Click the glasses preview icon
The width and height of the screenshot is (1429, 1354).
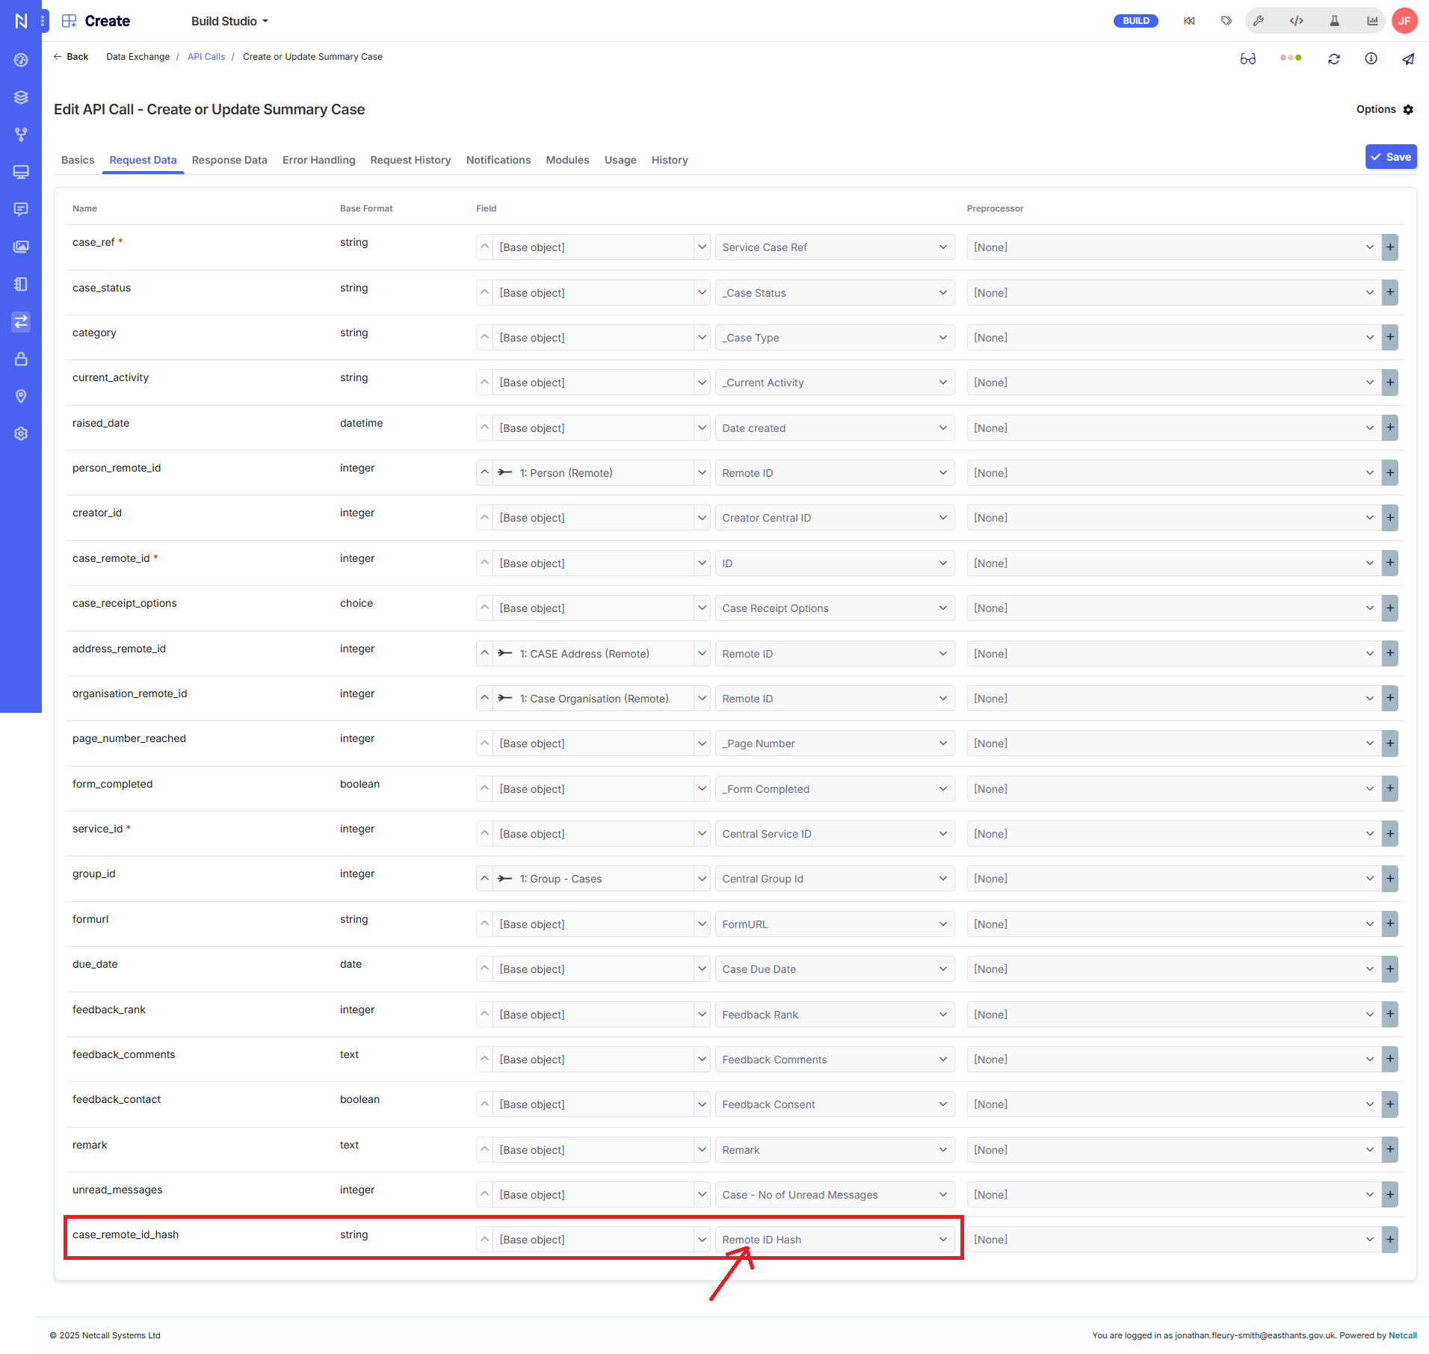(1248, 58)
